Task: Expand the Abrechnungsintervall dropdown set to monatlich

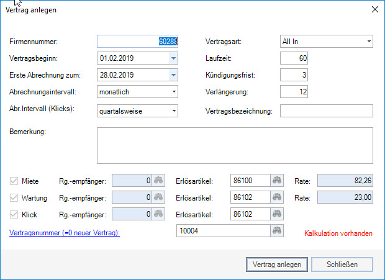Action: tap(174, 92)
